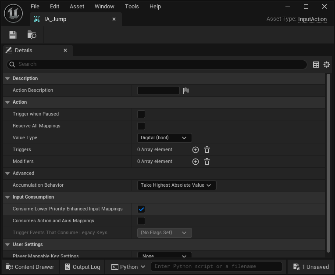Uncheck Consume Lower Priority Enhanced Input Mappings
335x275 pixels.
click(141, 209)
